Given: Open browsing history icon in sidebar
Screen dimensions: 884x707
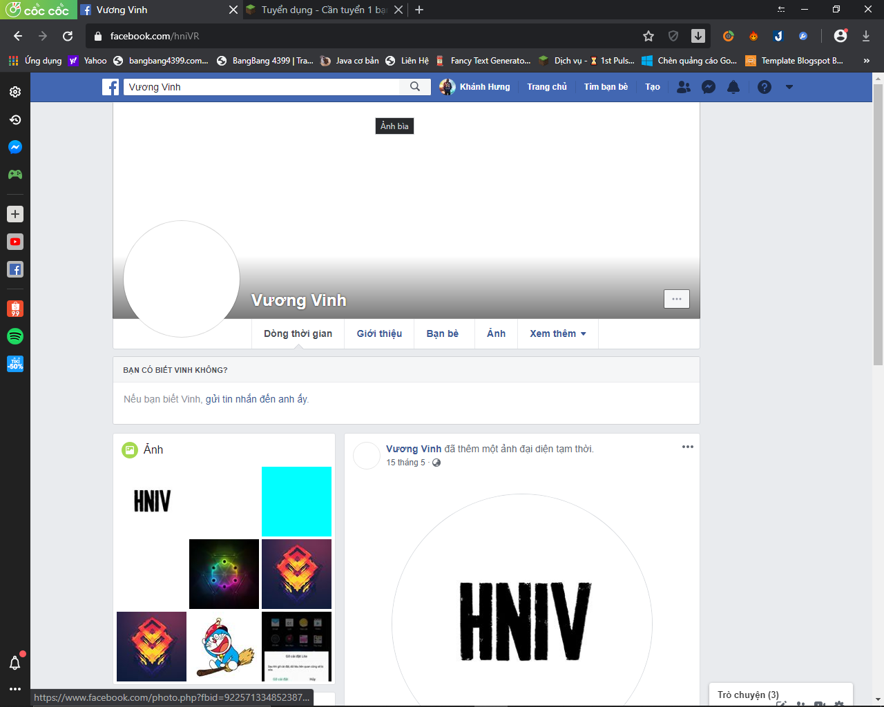Looking at the screenshot, I should tap(15, 119).
